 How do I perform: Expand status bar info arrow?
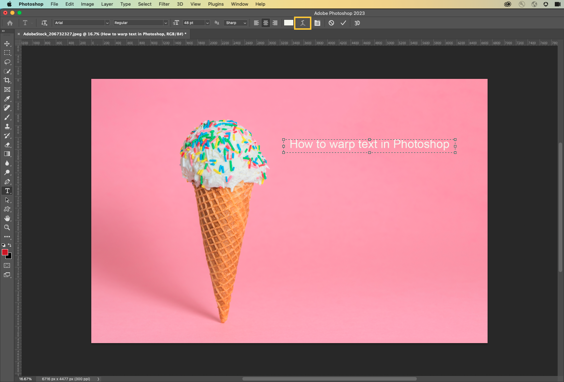(98, 379)
